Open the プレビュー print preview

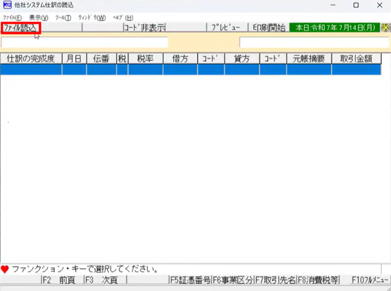(226, 28)
